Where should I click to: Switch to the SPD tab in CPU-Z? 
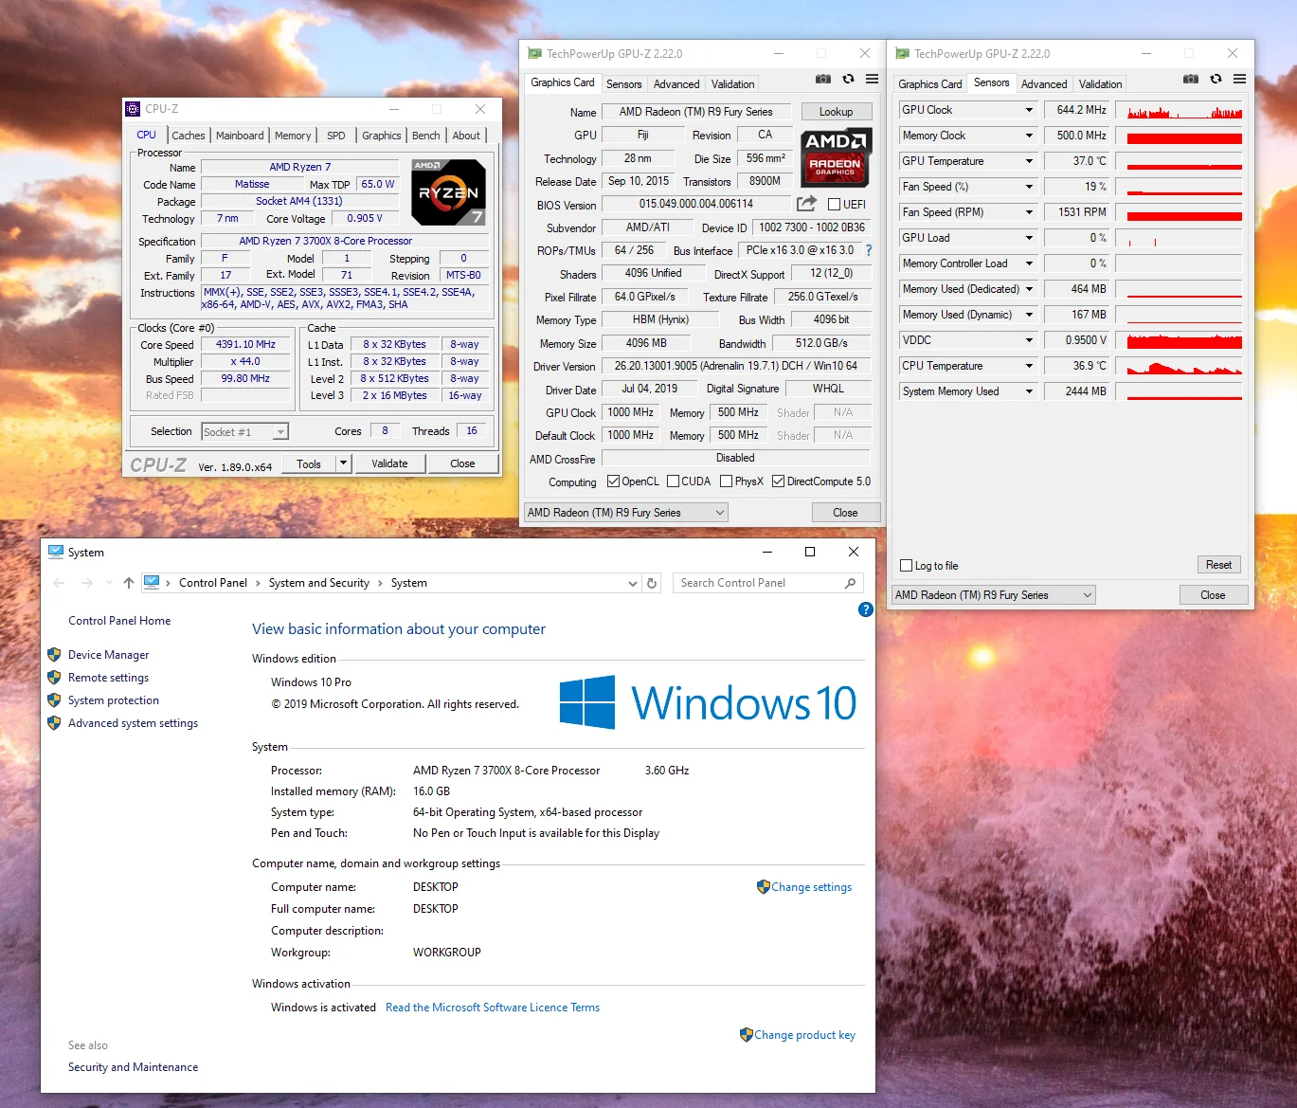(x=336, y=136)
